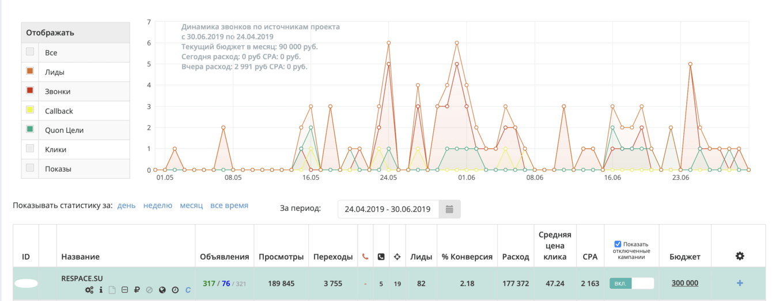The height and width of the screenshot is (301, 772).
Task: Click the blue 76 ads count
Action: coord(226,283)
